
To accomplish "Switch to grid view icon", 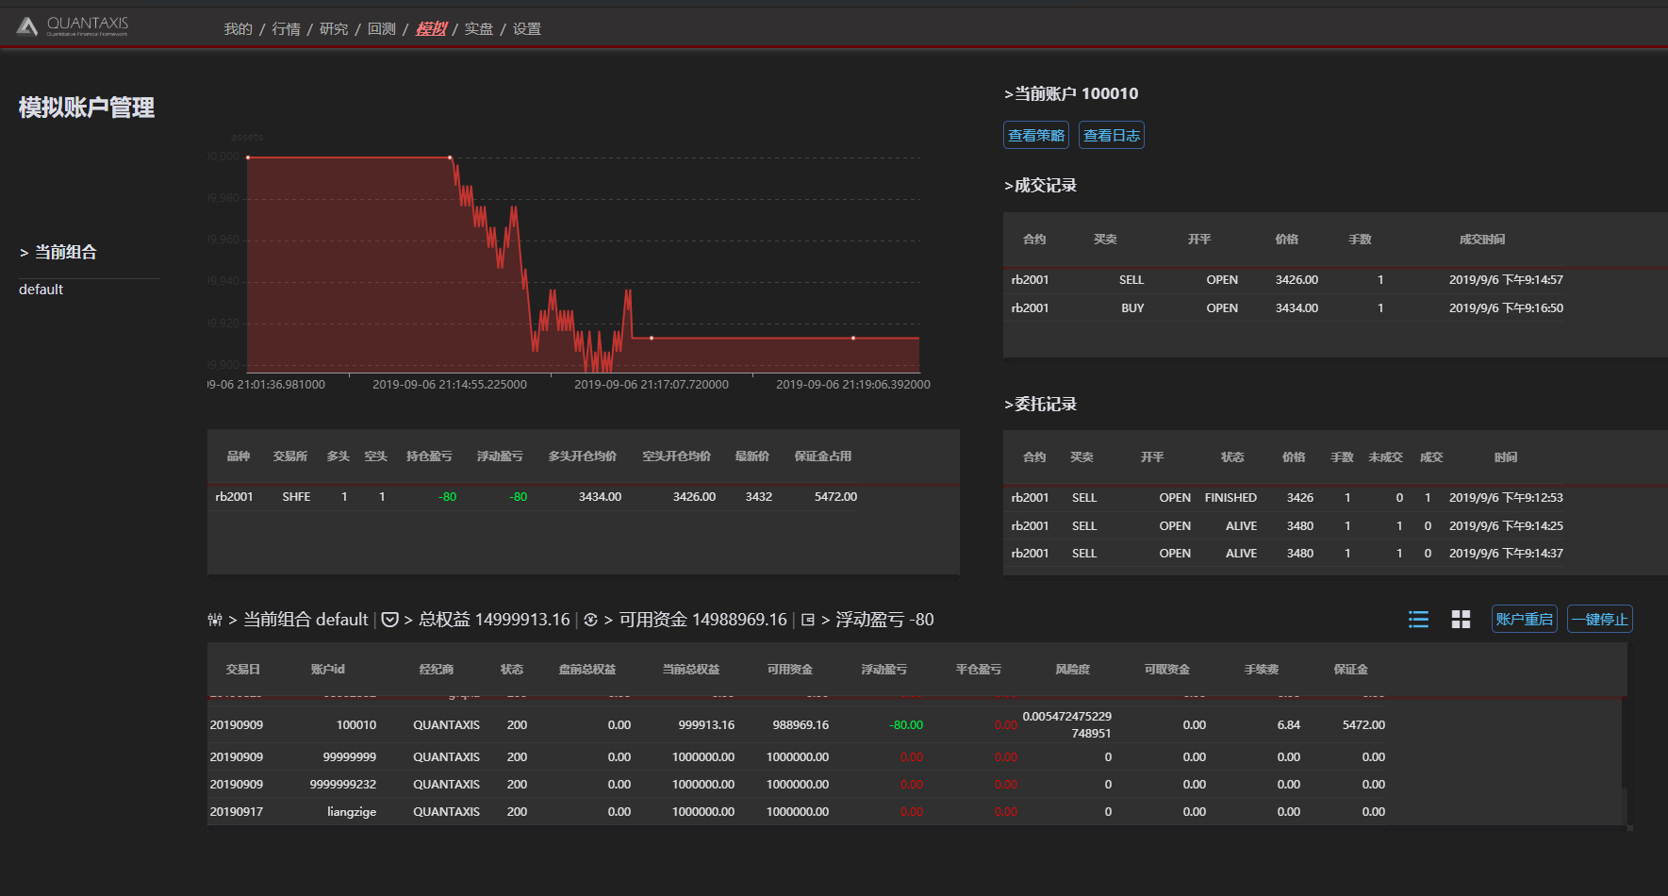I will (x=1461, y=619).
